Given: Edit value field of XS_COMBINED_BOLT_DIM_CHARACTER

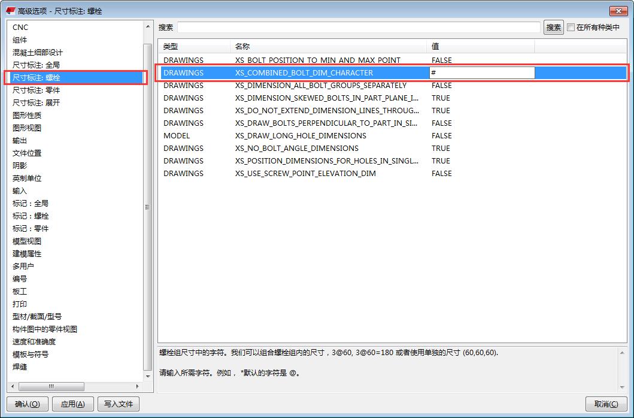Looking at the screenshot, I should pos(481,72).
